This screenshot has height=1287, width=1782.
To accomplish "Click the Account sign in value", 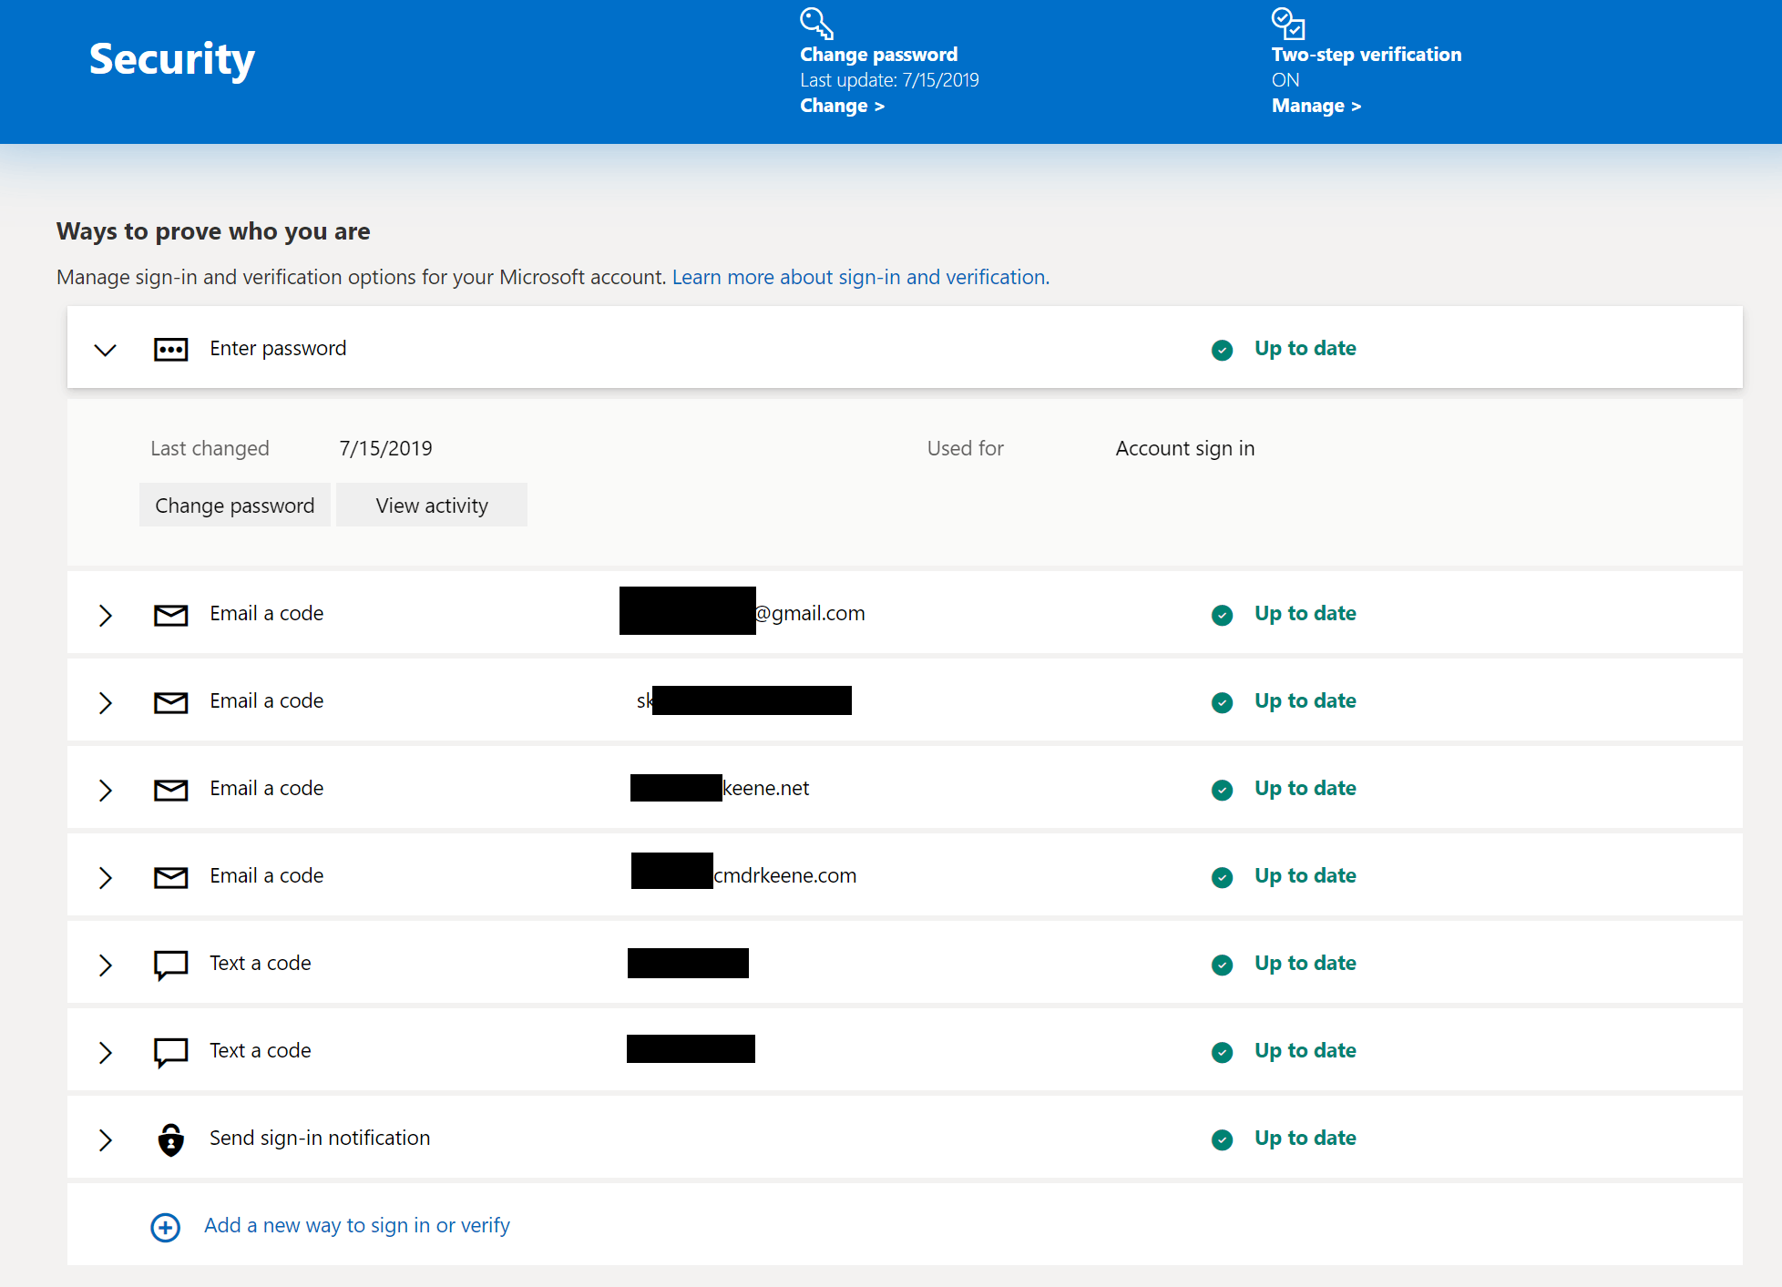I will (1185, 448).
